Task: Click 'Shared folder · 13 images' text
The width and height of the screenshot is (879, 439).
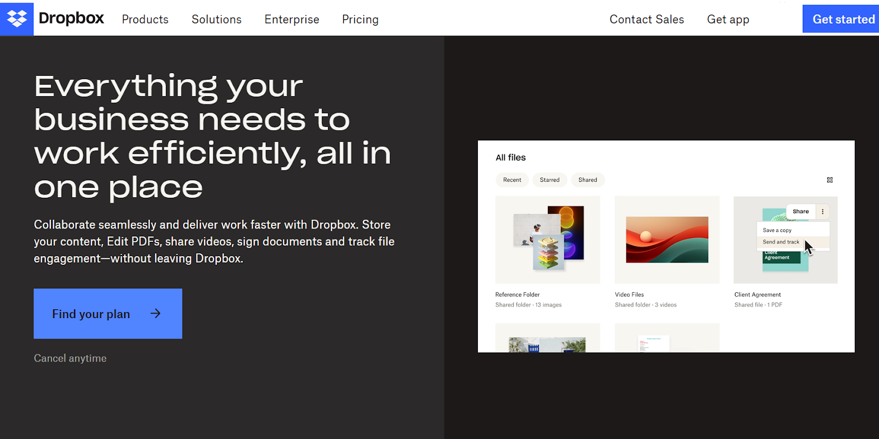Action: pyautogui.click(x=528, y=305)
